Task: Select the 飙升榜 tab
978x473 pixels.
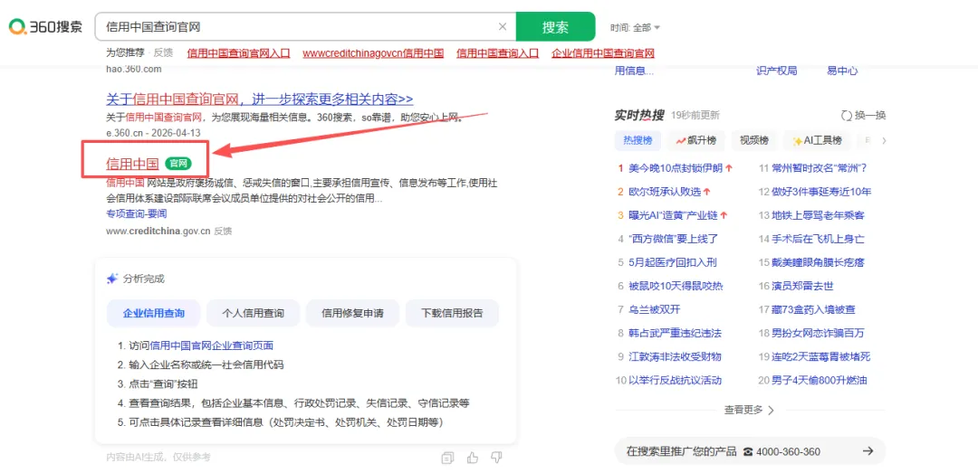Action: [x=695, y=141]
